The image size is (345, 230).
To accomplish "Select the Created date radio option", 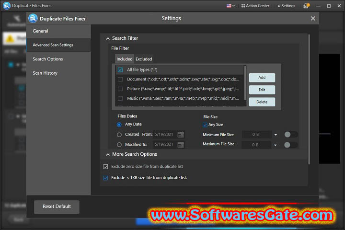I will tap(119, 135).
